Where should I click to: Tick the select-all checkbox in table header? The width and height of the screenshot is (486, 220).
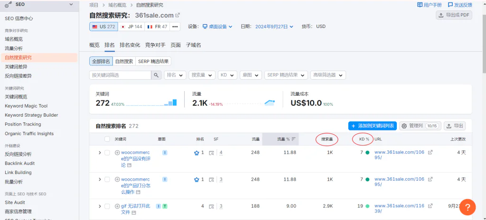point(107,139)
